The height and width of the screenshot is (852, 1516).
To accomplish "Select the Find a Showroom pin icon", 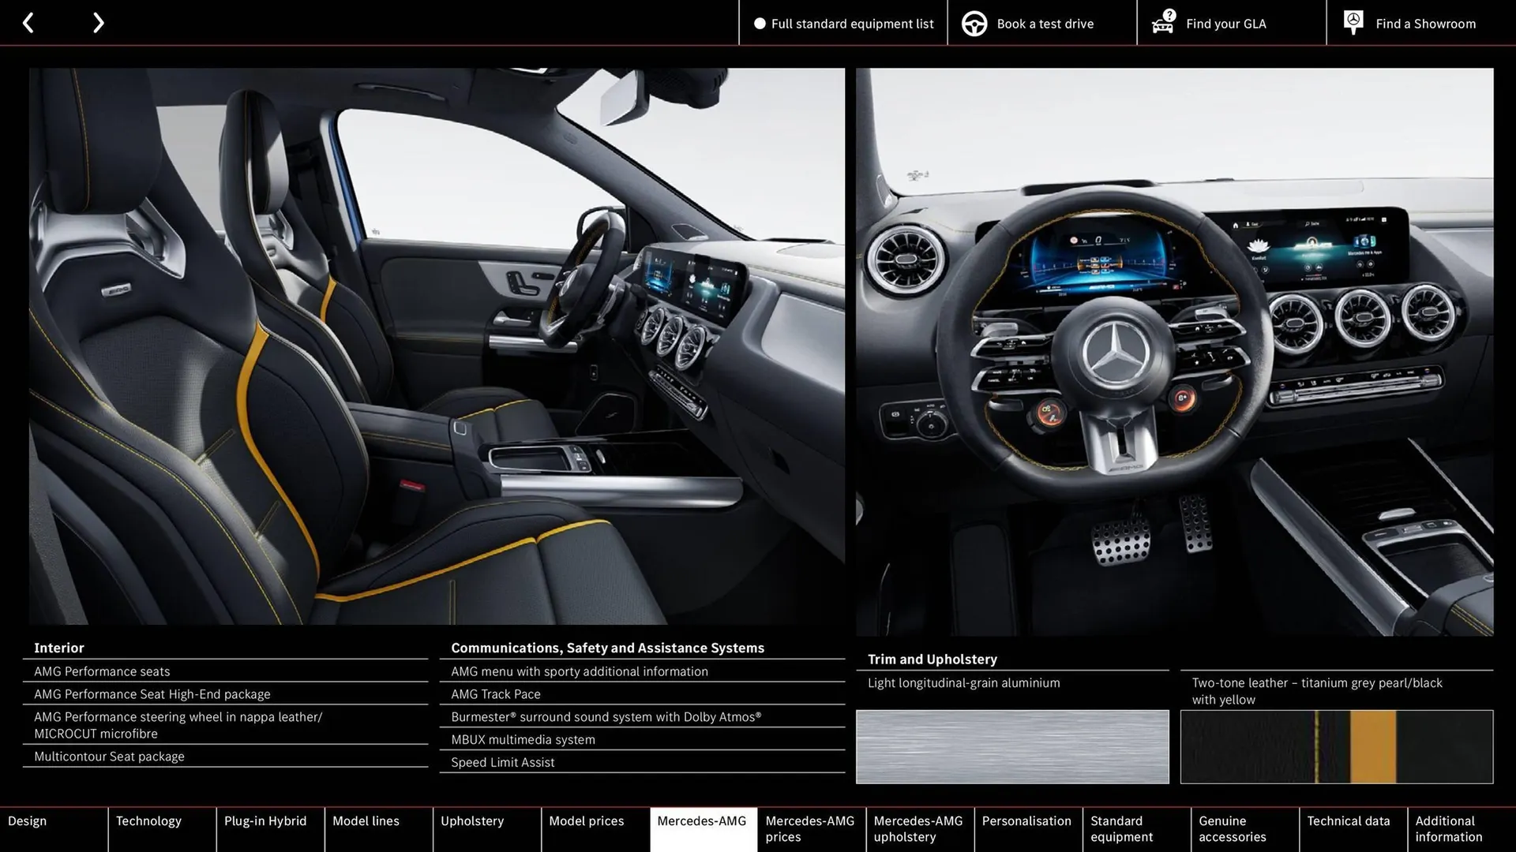I will [x=1353, y=22].
